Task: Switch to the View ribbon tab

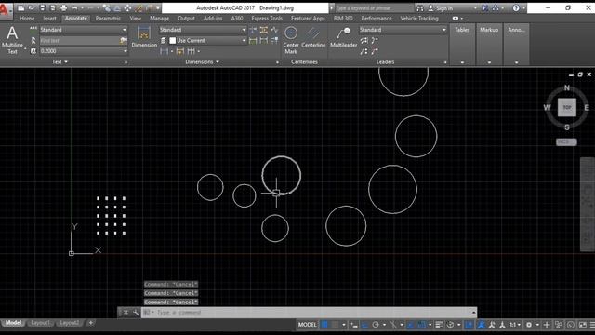Action: point(136,19)
